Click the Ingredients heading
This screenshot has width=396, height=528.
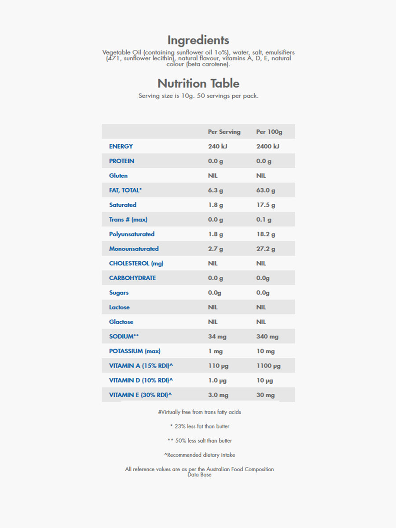coord(198,40)
